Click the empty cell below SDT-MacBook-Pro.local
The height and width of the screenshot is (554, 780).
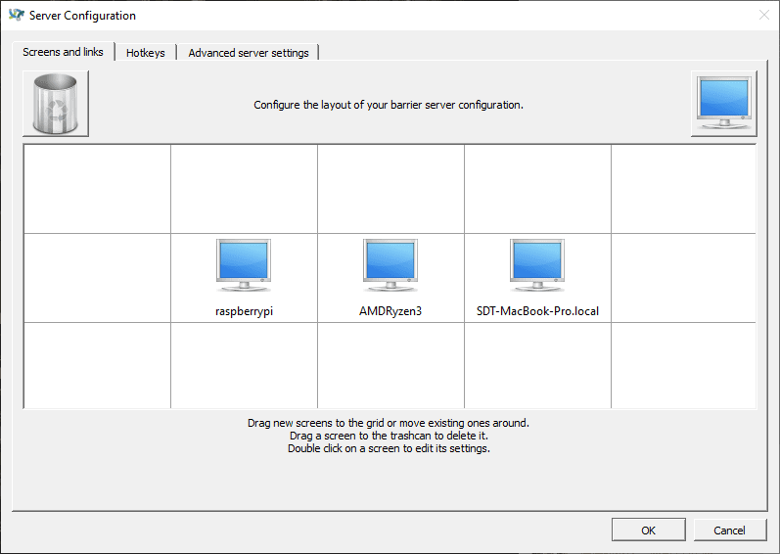[x=537, y=365]
